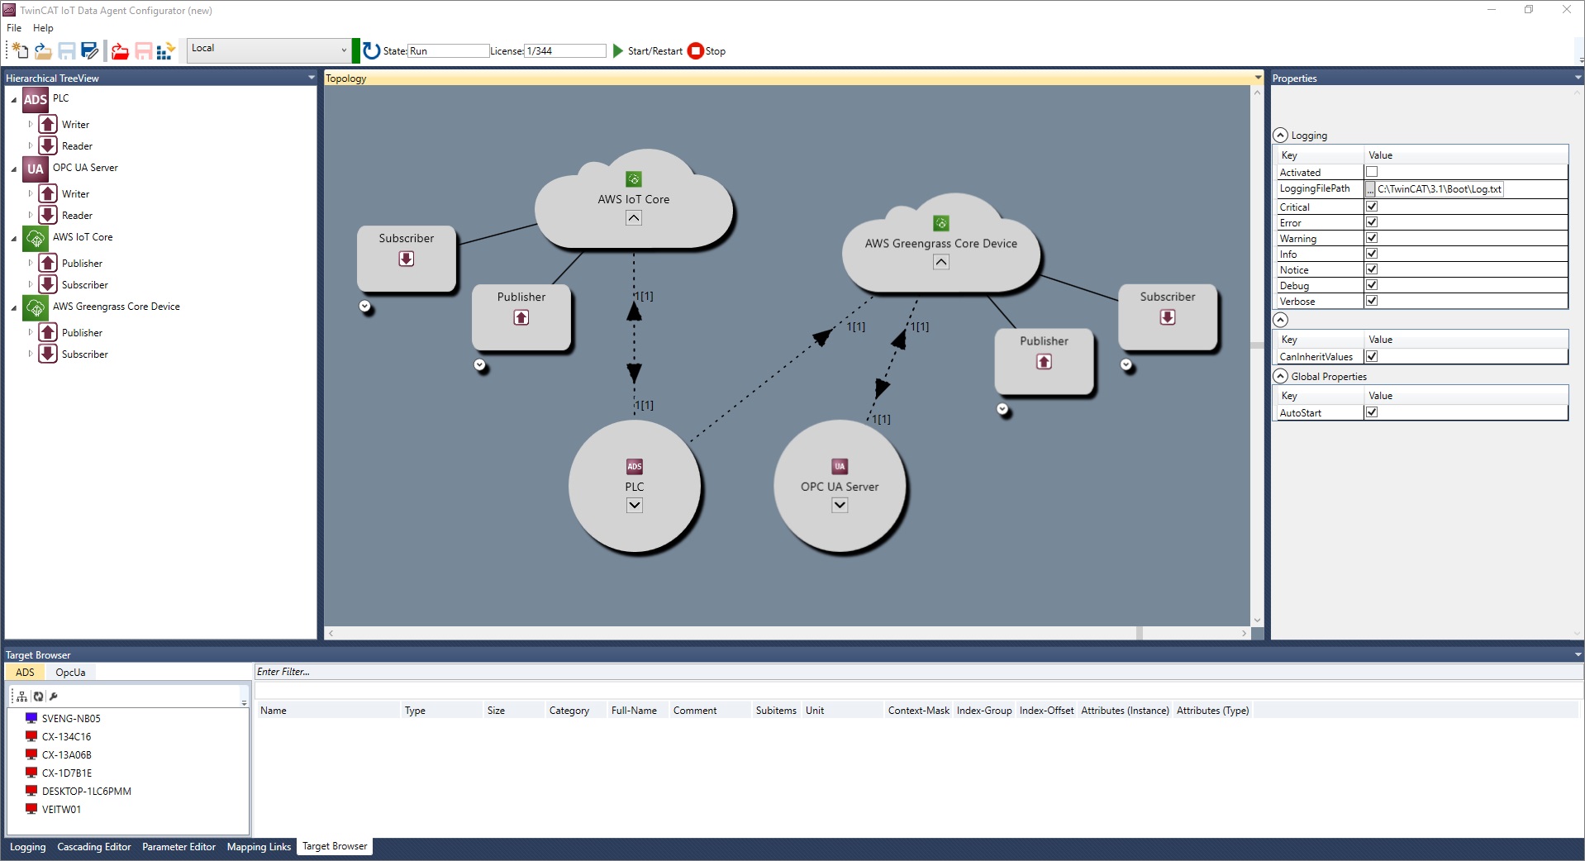1585x861 pixels.
Task: Click the Stop button label
Action: click(716, 51)
